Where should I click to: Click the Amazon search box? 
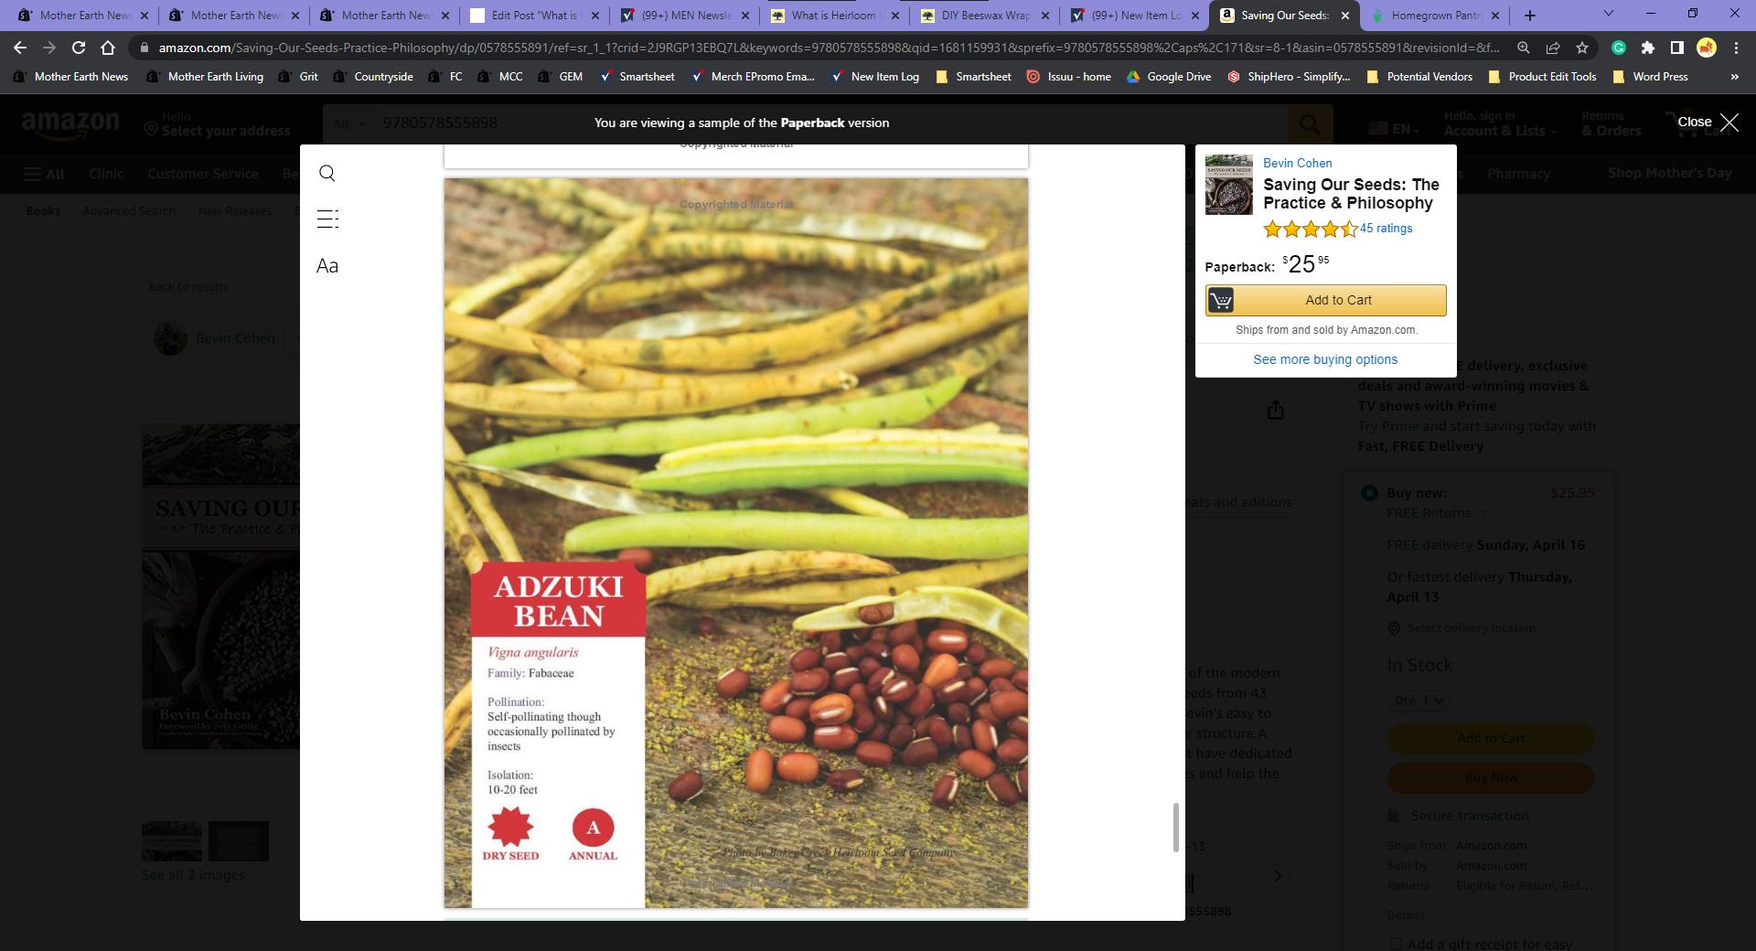pyautogui.click(x=830, y=123)
